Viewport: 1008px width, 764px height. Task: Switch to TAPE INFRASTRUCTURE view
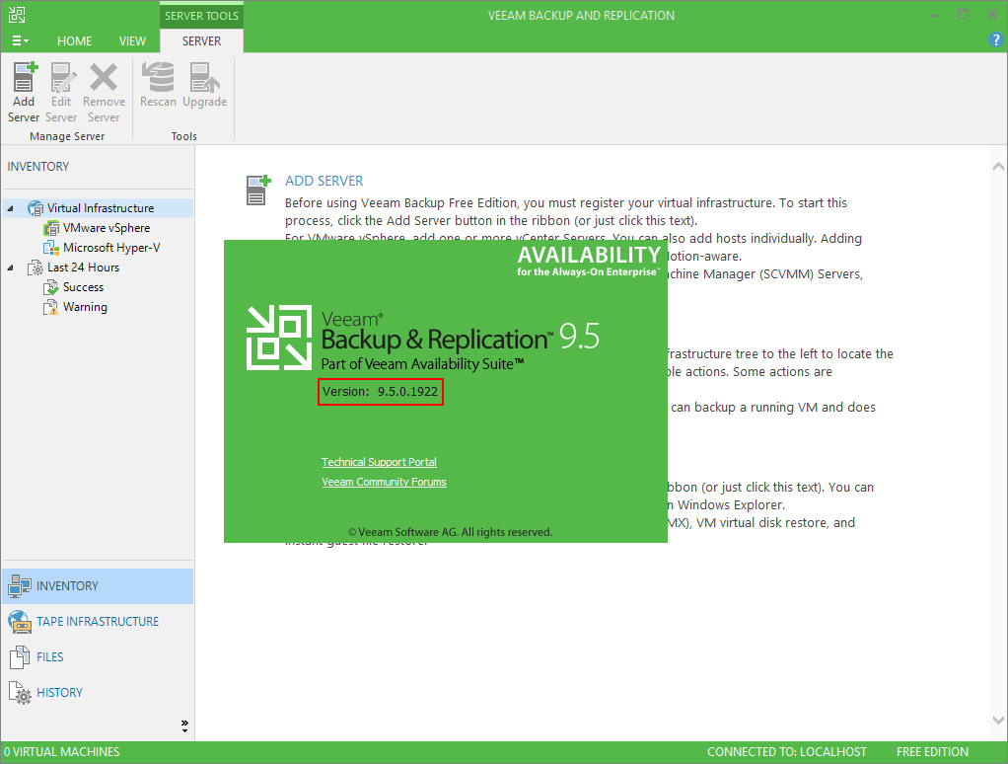coord(98,621)
